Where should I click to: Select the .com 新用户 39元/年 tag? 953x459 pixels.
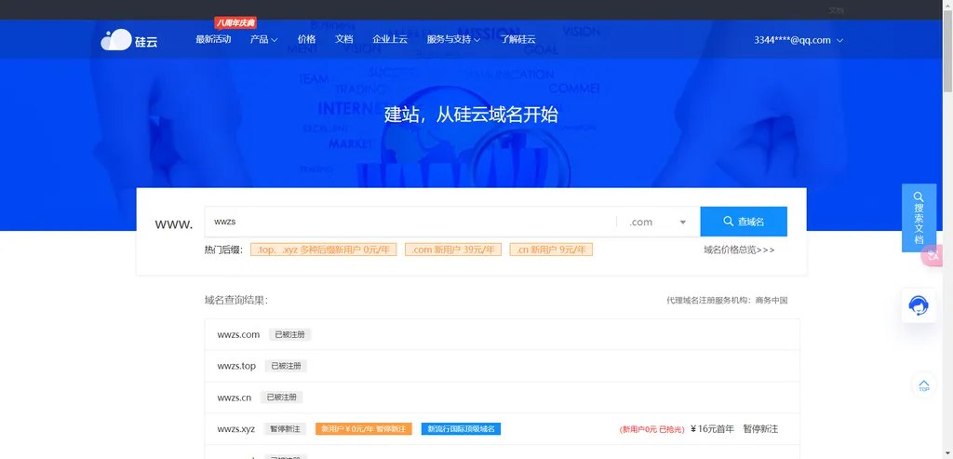[453, 250]
